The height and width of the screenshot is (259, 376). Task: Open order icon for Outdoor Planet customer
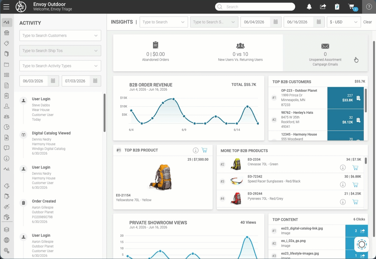click(x=358, y=98)
